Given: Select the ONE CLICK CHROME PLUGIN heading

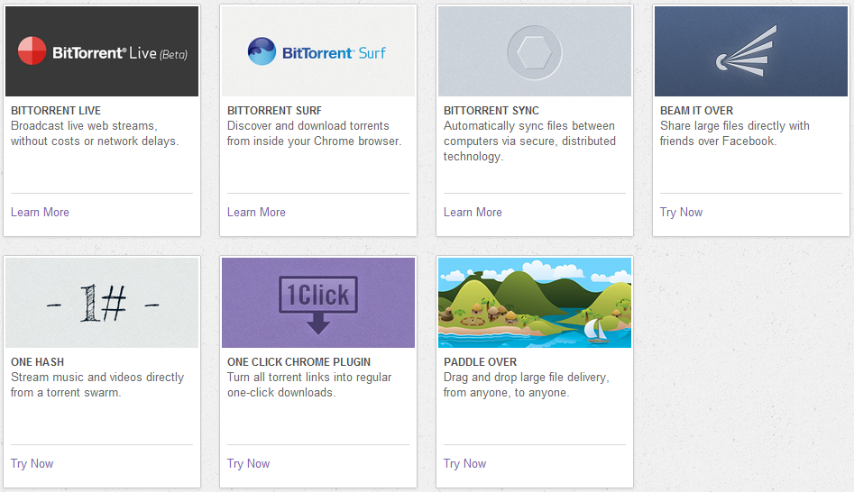Looking at the screenshot, I should pyautogui.click(x=298, y=362).
